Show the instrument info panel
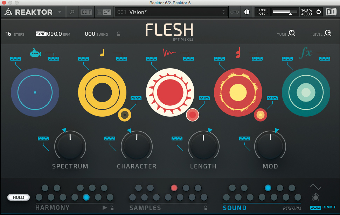340x215 pixels. coord(247,12)
